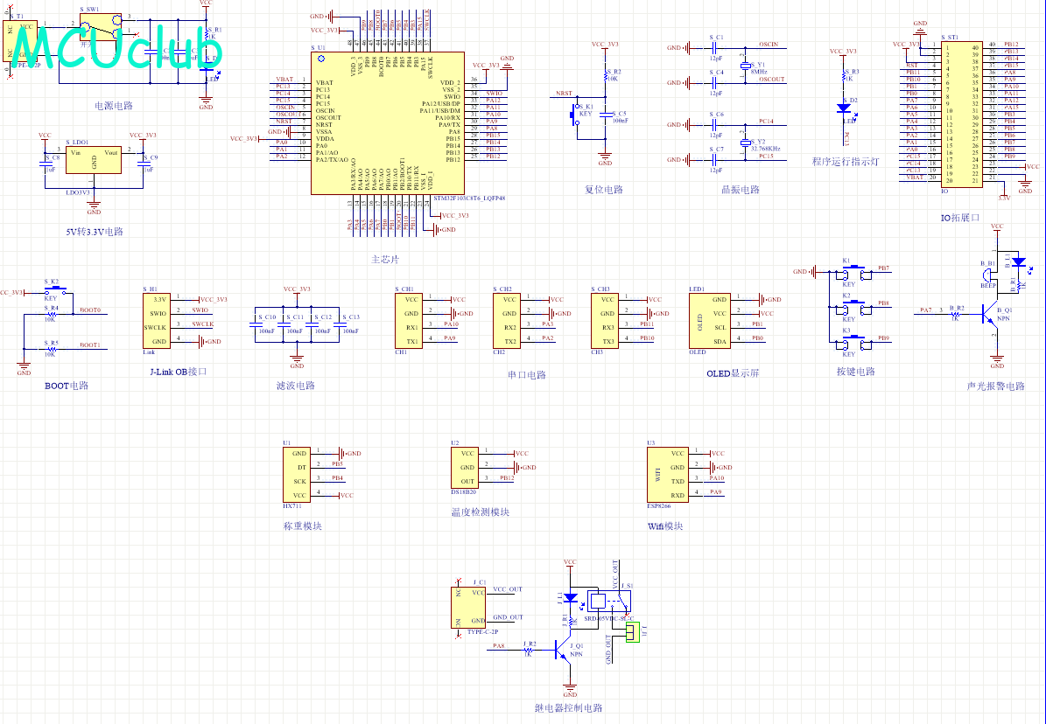Click the 按键电路 section label

(856, 372)
